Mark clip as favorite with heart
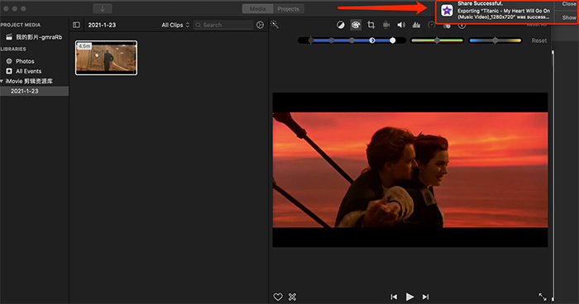579x304 pixels. (x=278, y=297)
